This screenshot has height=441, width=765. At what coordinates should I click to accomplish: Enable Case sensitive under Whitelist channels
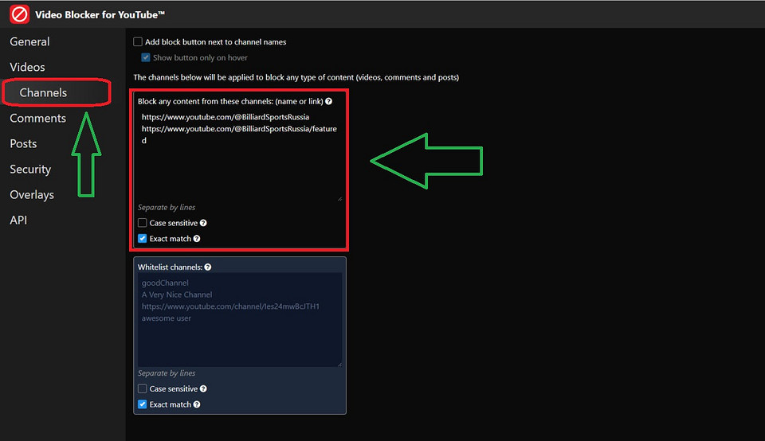tap(143, 389)
